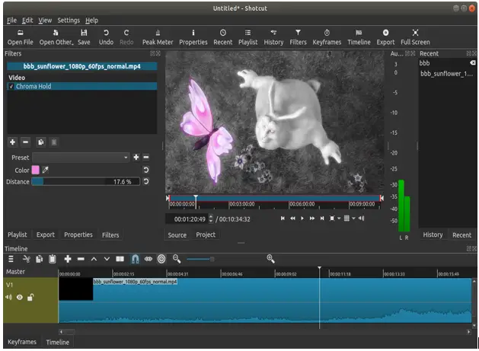Screen dimensions: 479x351
Task: Ripple delete with timeline minus icon
Action: (81, 259)
